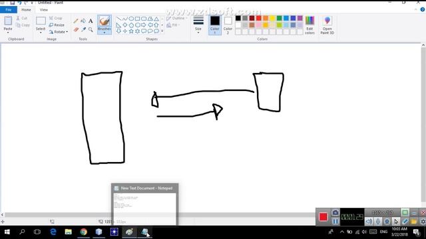Click the Resize button
The width and height of the screenshot is (426, 239).
tap(57, 25)
